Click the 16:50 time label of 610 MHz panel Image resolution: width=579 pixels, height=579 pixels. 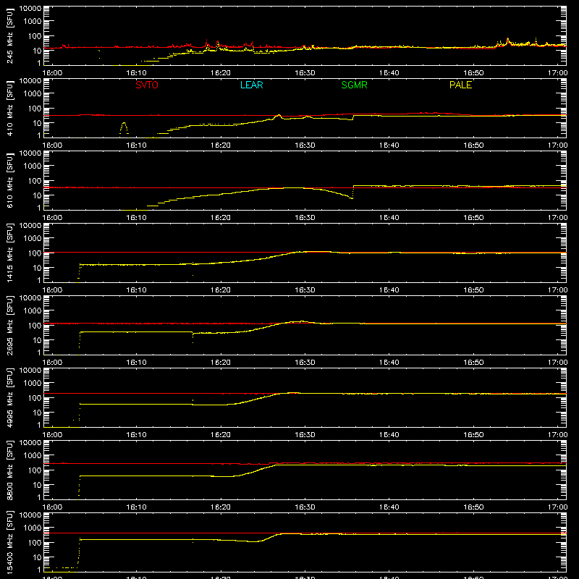(473, 218)
